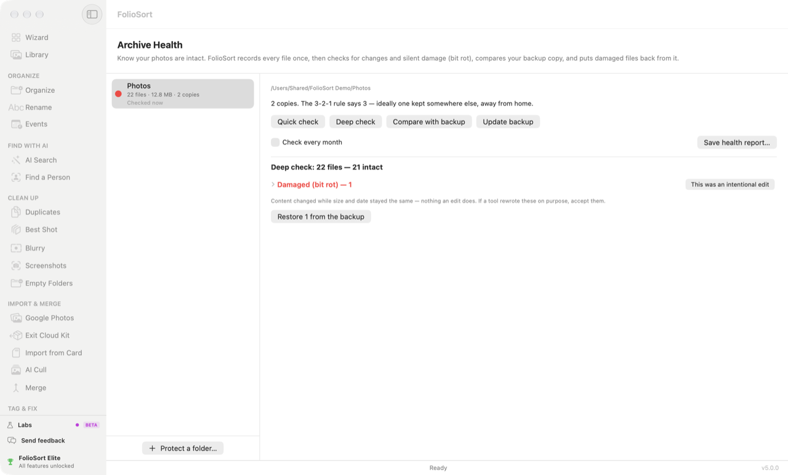Viewport: 788px width, 475px height.
Task: Select the Photos protected folder row
Action: [x=183, y=94]
